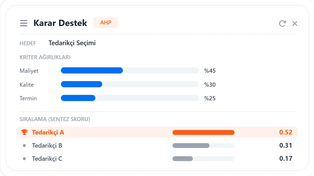Adjust the Kalite weight bar
This screenshot has width=314, height=176.
(x=130, y=84)
